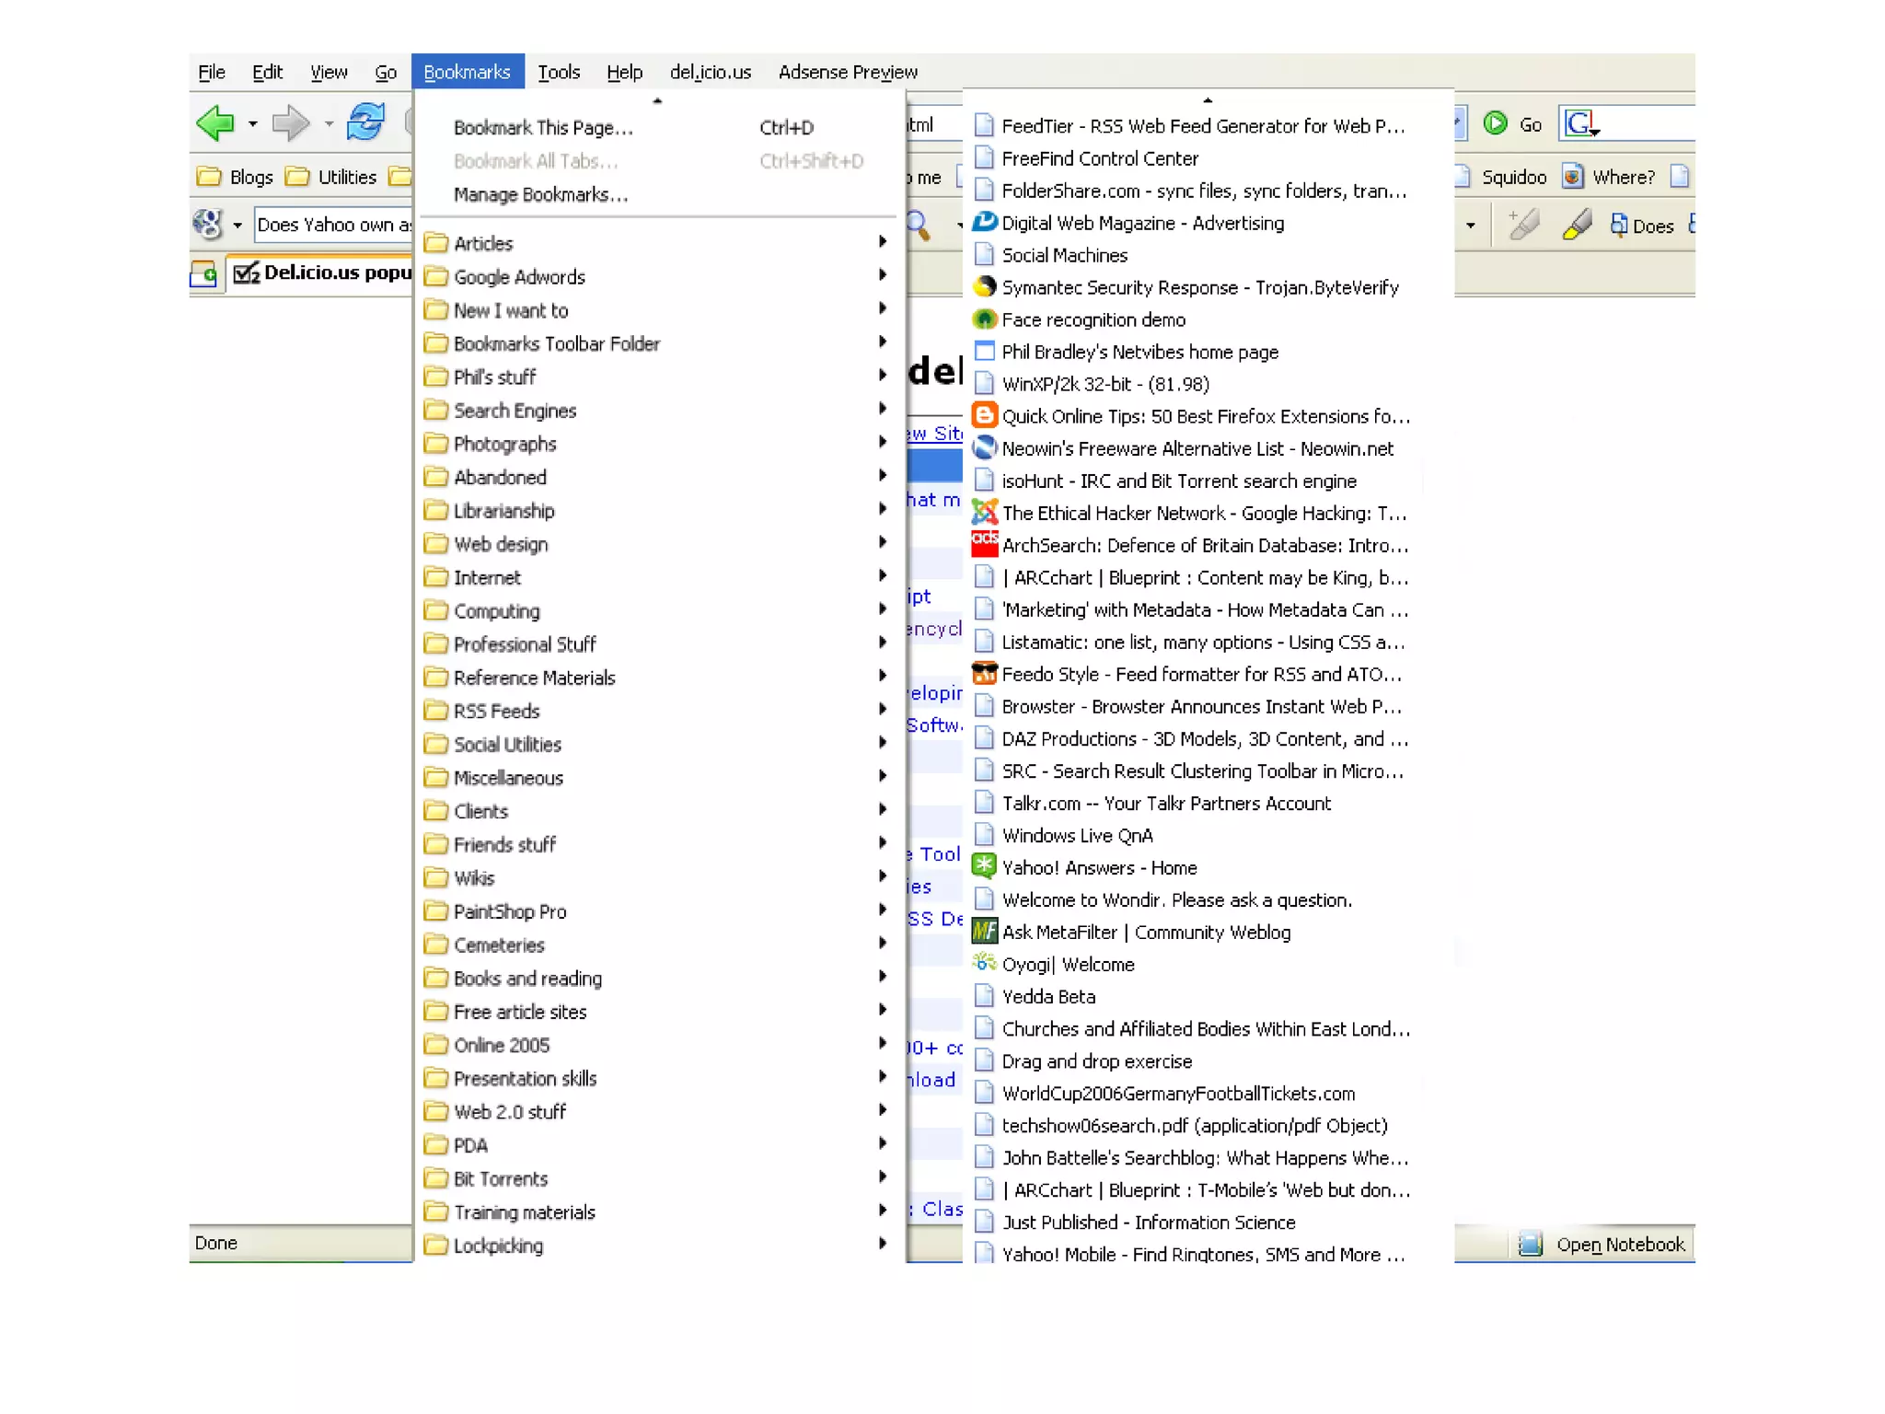Open the Back button history dropdown arrow
The image size is (1885, 1414).
(252, 123)
